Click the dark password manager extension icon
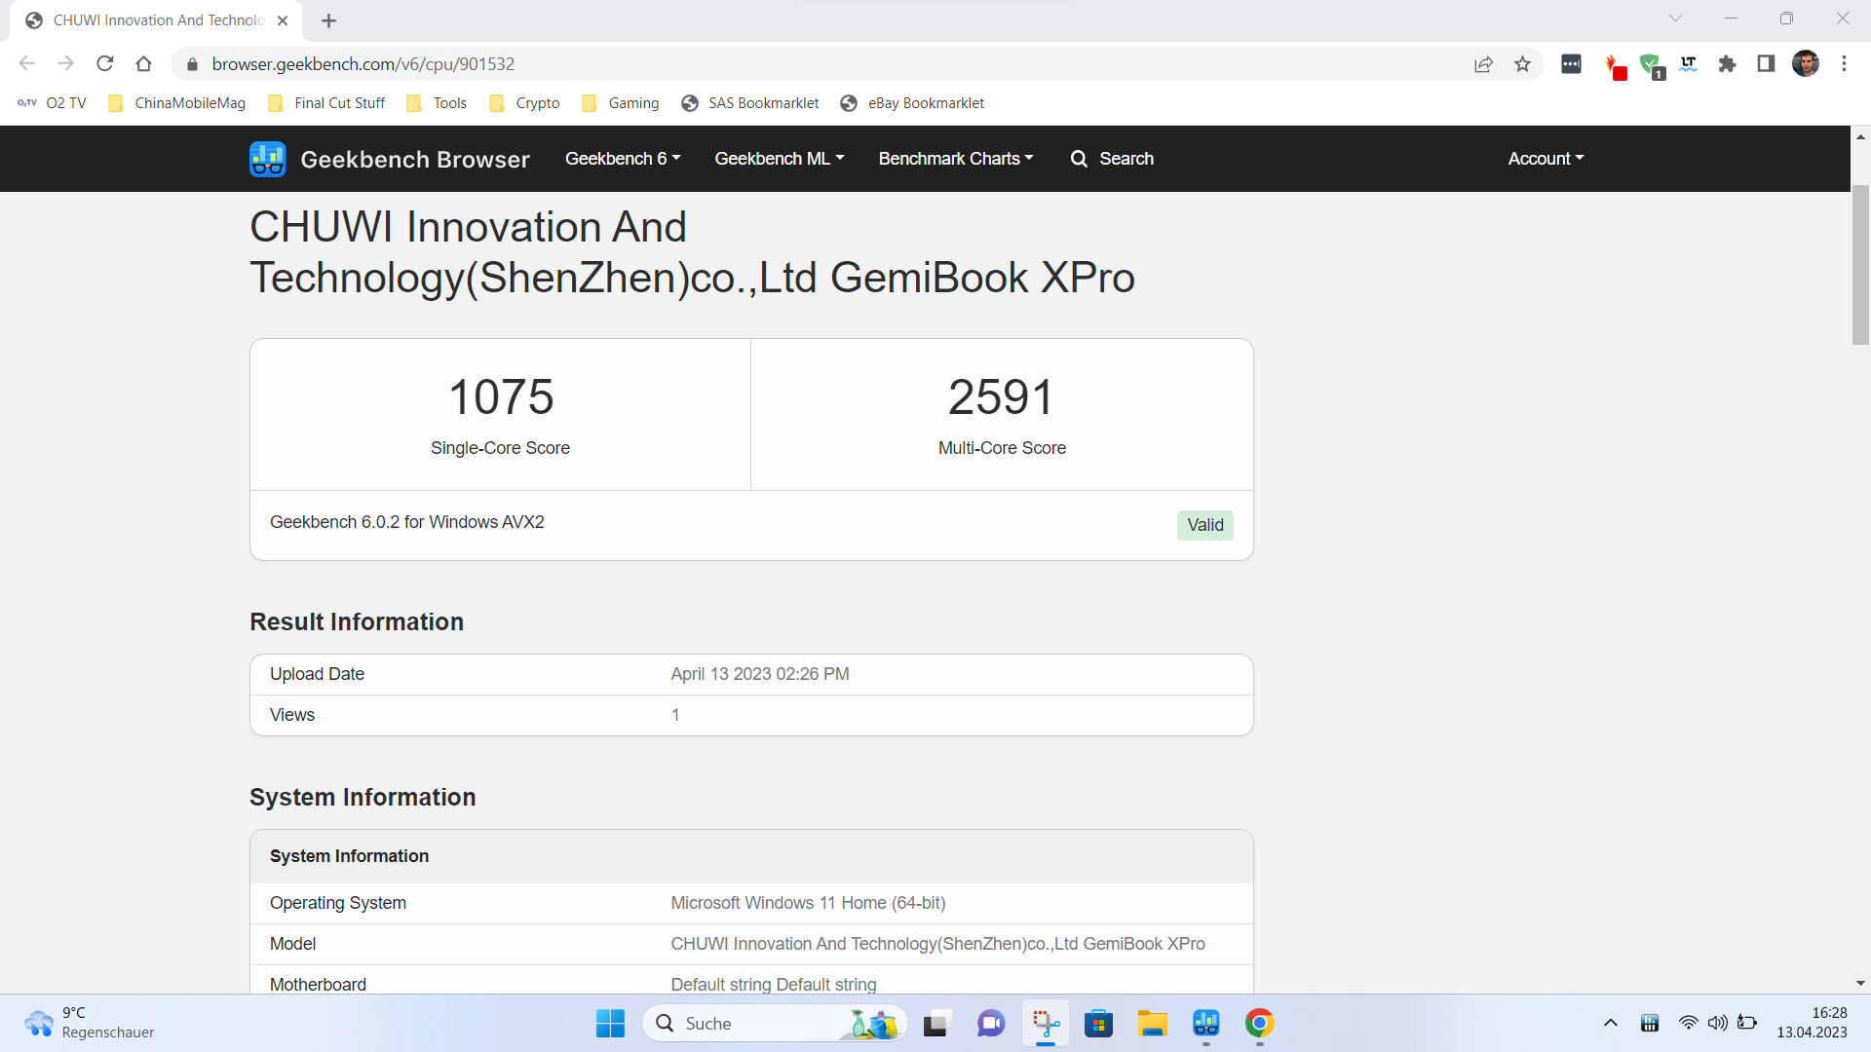This screenshot has height=1052, width=1871. point(1571,64)
